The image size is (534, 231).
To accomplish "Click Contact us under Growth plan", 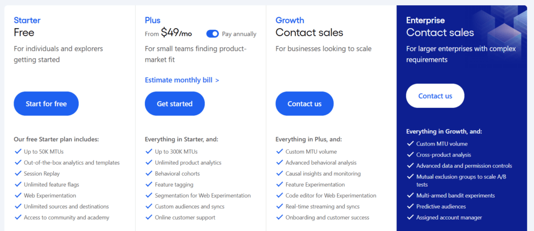I will [305, 104].
